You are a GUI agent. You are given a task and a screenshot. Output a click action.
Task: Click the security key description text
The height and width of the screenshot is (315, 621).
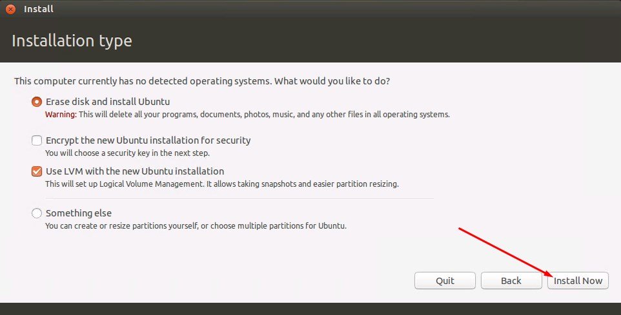[x=127, y=153]
